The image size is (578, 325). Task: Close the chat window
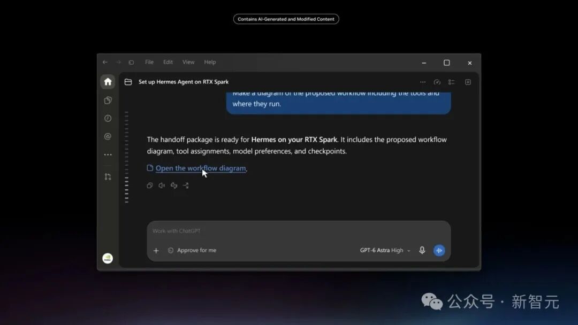tap(470, 63)
